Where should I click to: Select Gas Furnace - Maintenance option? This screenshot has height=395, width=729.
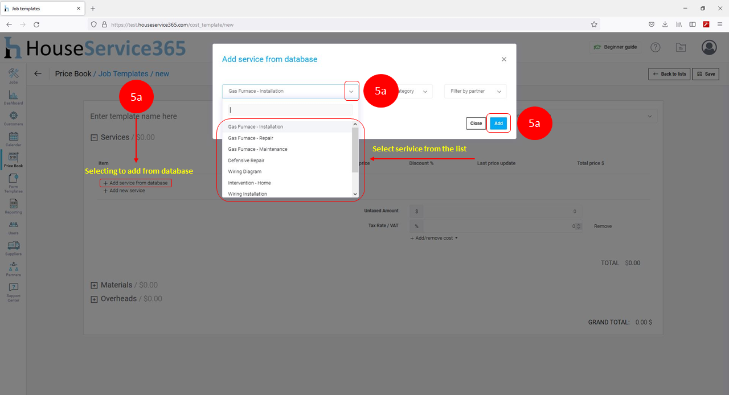coord(287,149)
